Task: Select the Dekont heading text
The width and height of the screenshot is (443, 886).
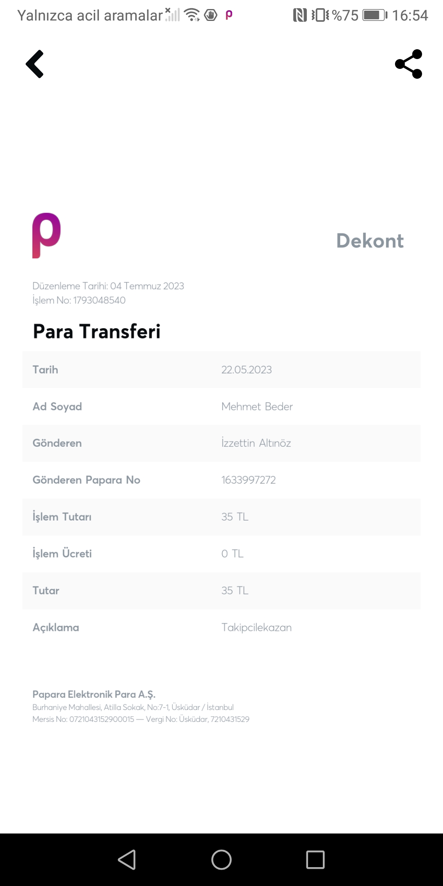Action: [x=370, y=241]
